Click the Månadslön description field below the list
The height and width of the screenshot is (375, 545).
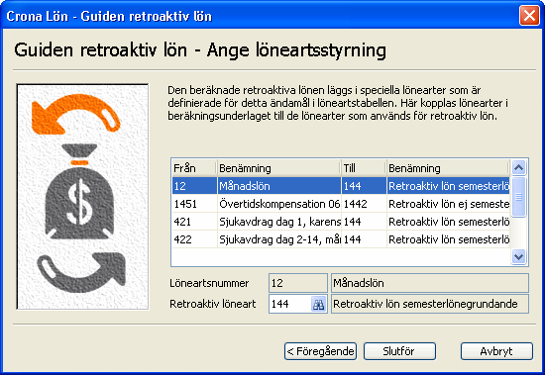pos(430,283)
